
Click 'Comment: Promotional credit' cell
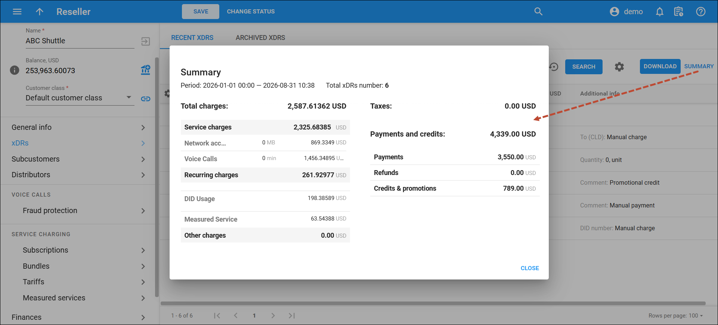tap(620, 183)
